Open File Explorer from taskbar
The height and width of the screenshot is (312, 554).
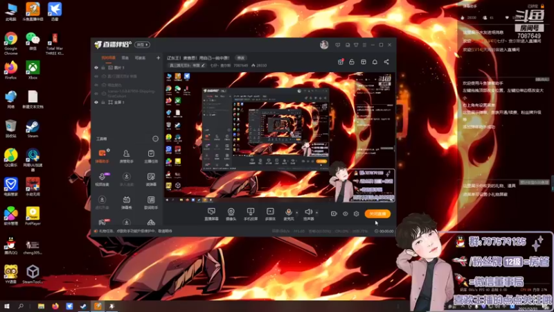(42, 306)
